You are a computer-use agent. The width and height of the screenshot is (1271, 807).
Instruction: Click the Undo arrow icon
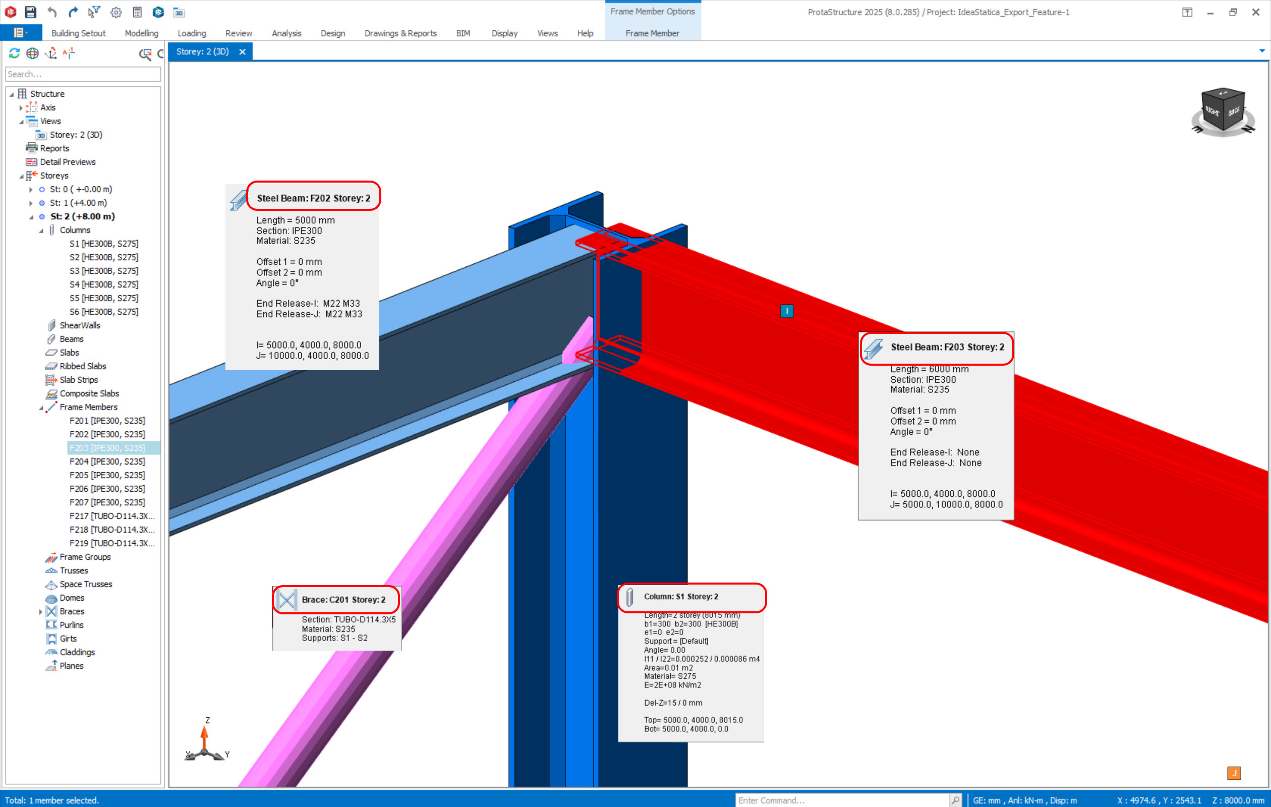click(x=52, y=12)
